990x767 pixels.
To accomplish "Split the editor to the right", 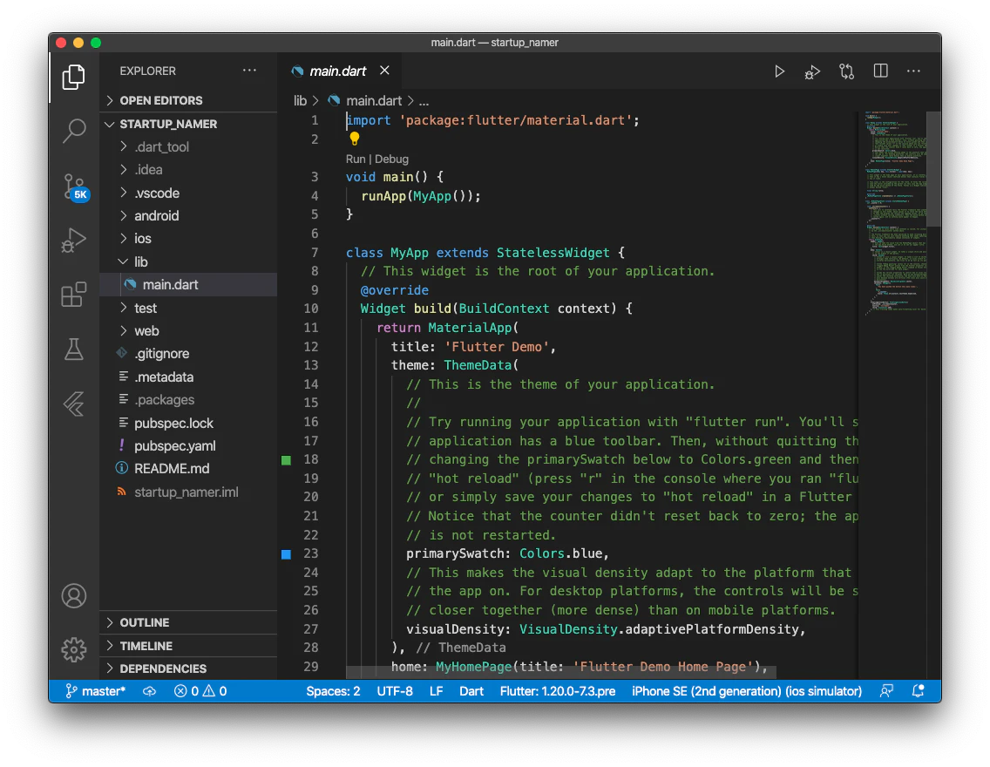I will [880, 71].
